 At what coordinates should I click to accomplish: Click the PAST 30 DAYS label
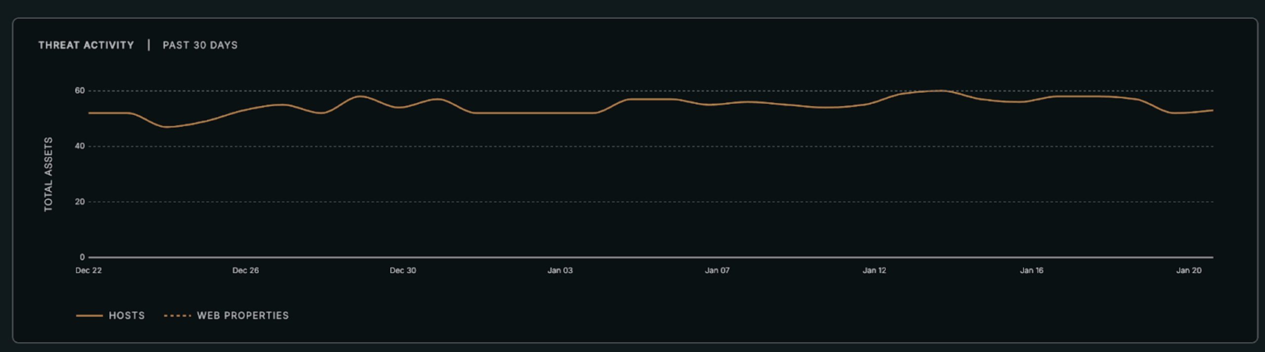click(x=200, y=45)
